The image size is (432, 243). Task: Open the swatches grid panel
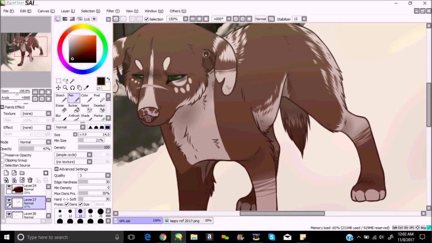(x=87, y=19)
